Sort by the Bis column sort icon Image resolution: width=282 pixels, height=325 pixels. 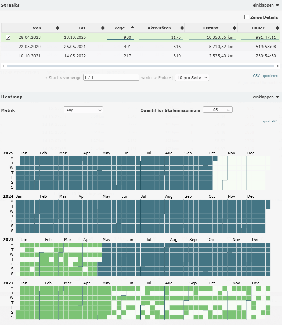coord(103,28)
